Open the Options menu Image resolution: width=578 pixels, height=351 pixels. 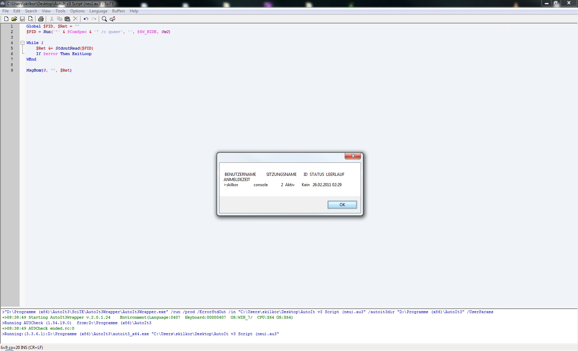77,11
